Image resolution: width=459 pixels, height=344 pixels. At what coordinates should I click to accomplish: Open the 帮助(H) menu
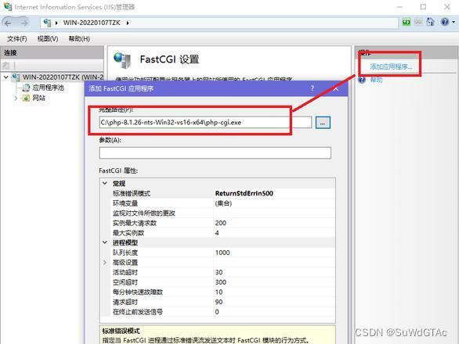click(x=79, y=38)
